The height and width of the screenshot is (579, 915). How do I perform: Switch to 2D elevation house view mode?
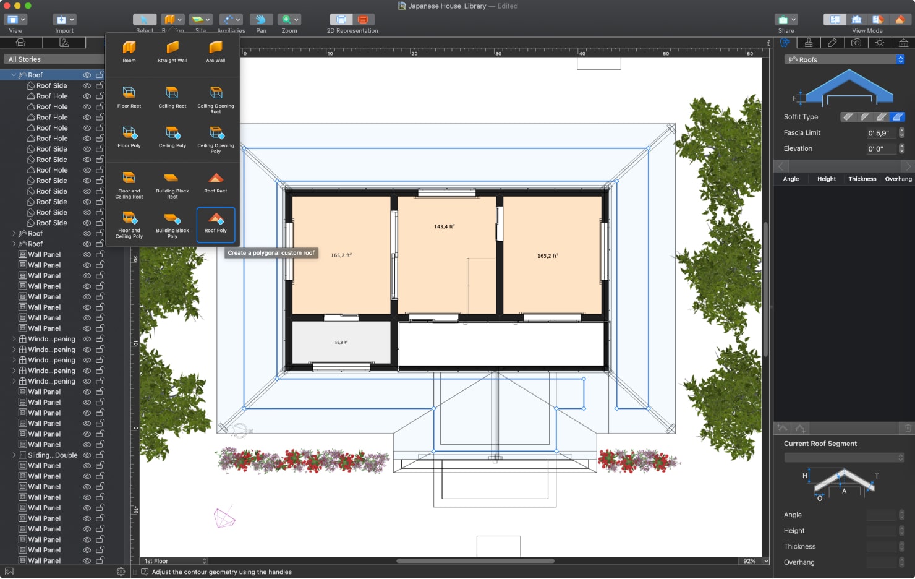(856, 19)
